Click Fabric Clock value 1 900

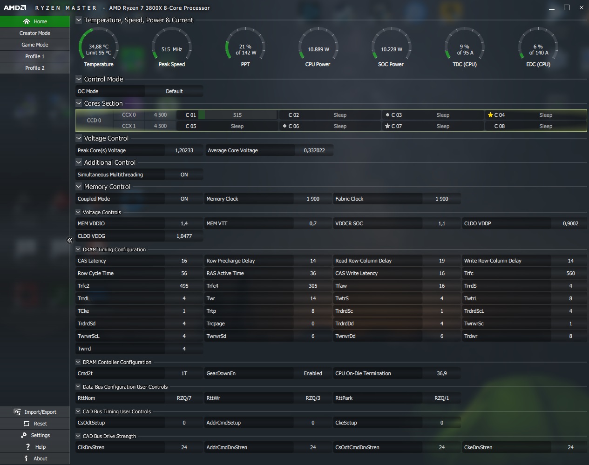click(442, 199)
